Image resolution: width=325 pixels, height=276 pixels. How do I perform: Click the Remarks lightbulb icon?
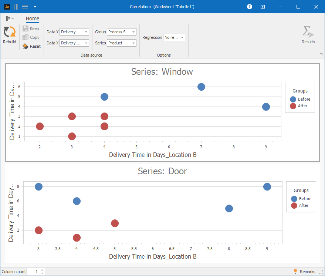coord(295,272)
